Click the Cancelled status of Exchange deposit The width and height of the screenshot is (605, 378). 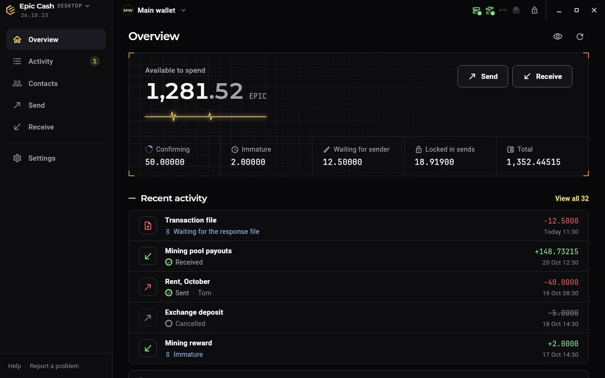pos(190,324)
